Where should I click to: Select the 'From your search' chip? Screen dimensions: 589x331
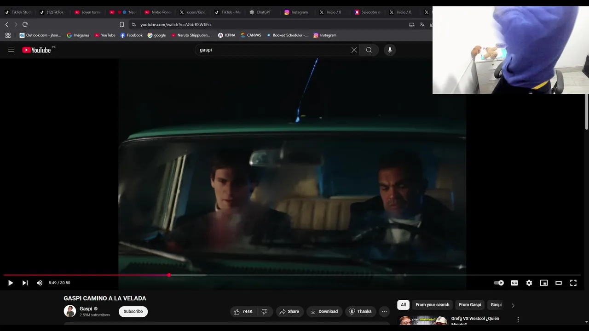tap(432, 305)
